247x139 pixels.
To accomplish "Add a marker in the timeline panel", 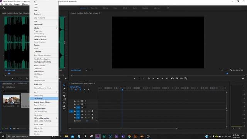I will point(85,90).
